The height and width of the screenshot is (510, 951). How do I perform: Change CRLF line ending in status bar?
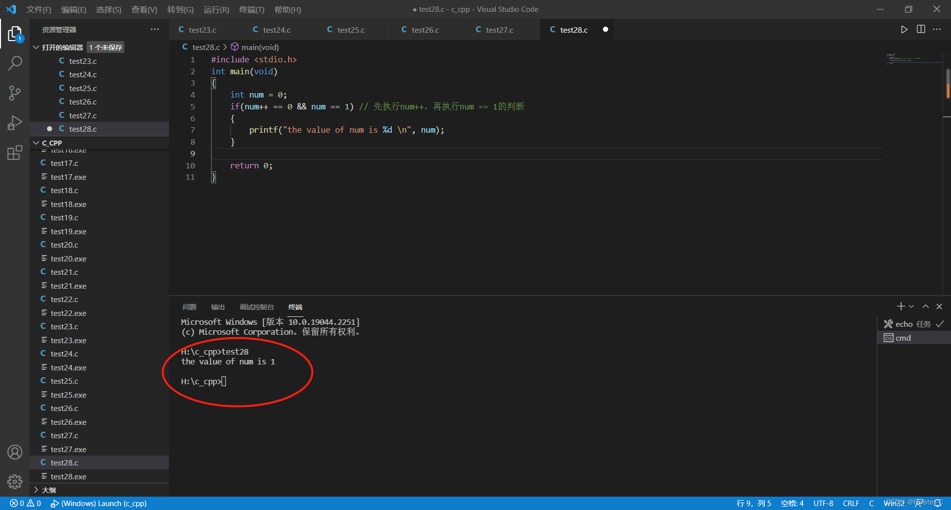click(851, 503)
